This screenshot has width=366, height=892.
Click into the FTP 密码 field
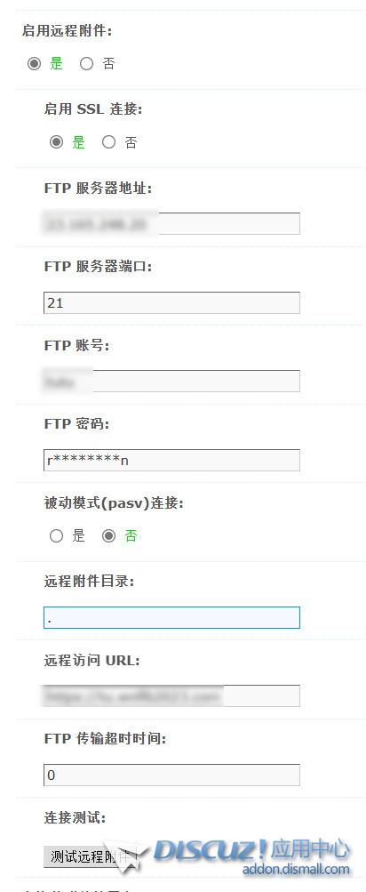[x=171, y=460]
